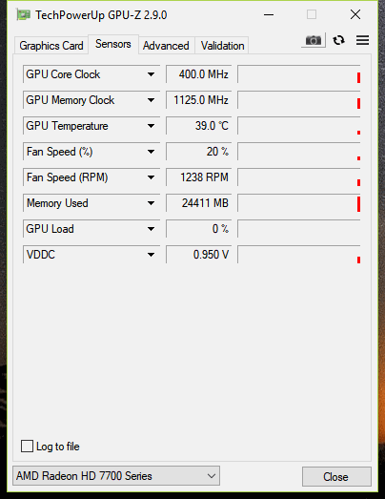Screen dimensions: 385x499
Task: Switch to the Graphics Card tab
Action: [51, 46]
